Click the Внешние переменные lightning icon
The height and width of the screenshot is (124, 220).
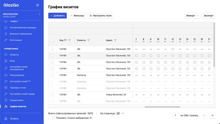click(6, 34)
